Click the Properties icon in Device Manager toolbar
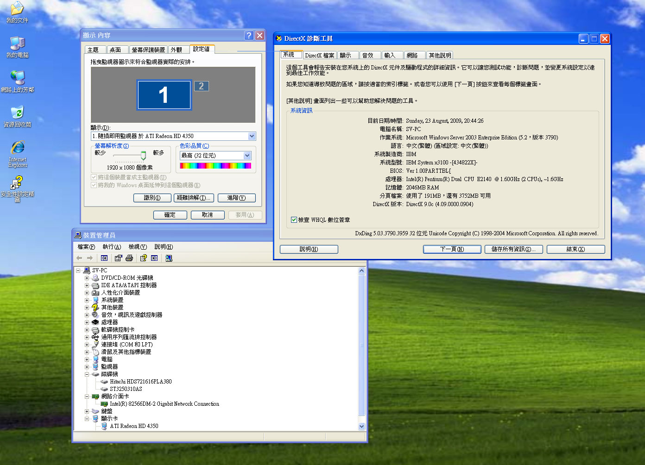 tap(119, 258)
